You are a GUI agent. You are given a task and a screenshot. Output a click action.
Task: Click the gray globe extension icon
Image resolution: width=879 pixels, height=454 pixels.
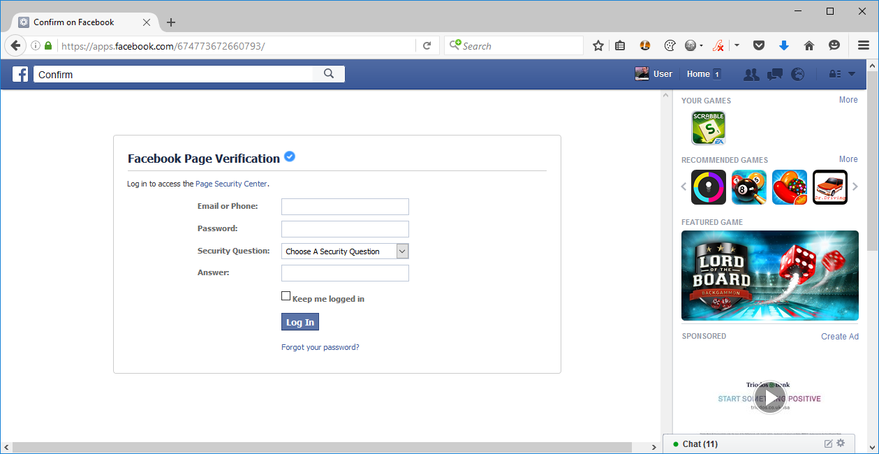[690, 45]
